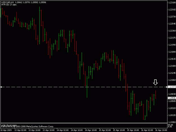Click the horizontal line's price tag on the axis
Viewport: 176px width, 132px height.
tap(172, 87)
